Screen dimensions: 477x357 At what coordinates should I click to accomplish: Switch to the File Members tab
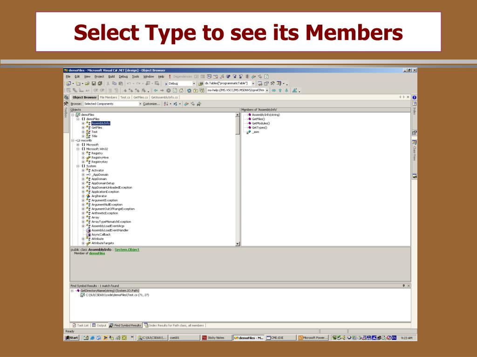tap(108, 98)
